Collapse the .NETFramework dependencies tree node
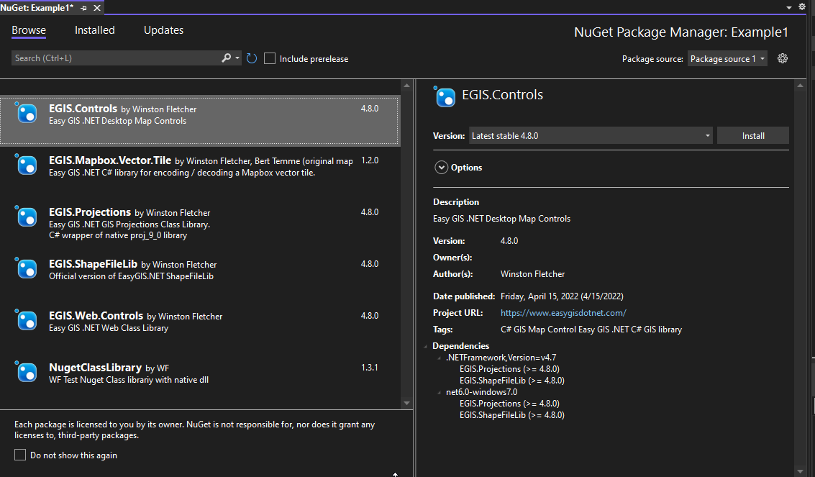815x477 pixels. tap(438, 358)
